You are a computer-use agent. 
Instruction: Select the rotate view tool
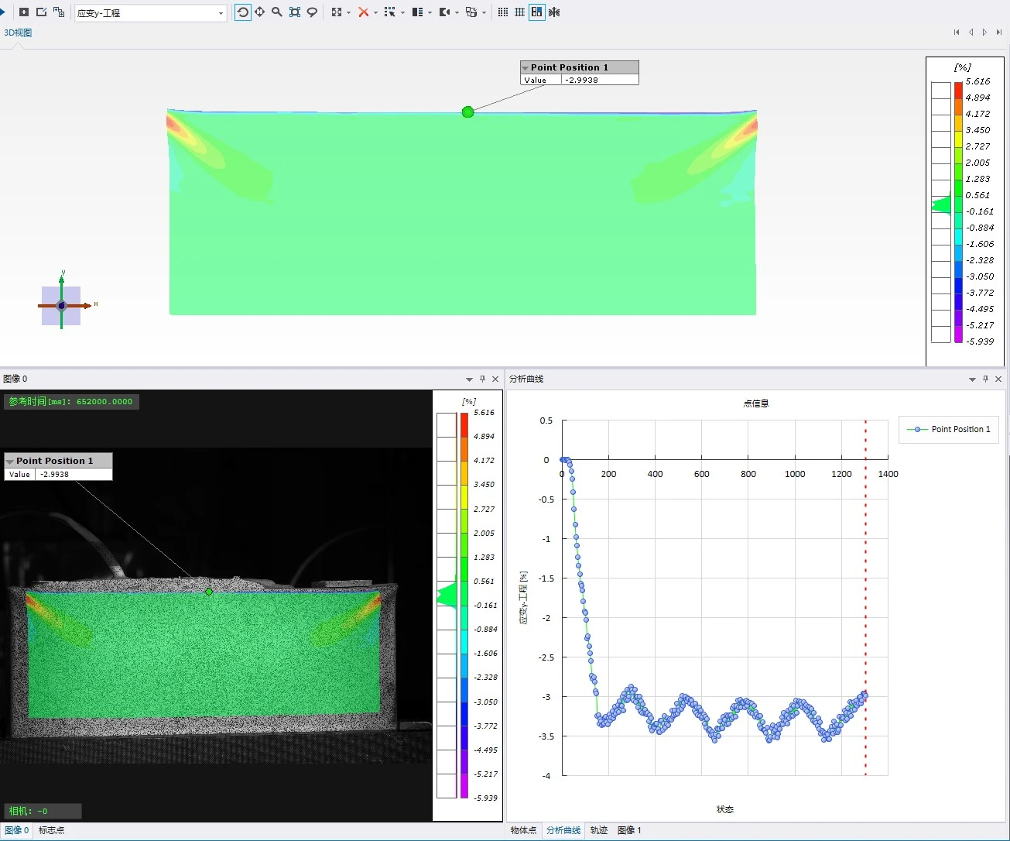point(243,12)
